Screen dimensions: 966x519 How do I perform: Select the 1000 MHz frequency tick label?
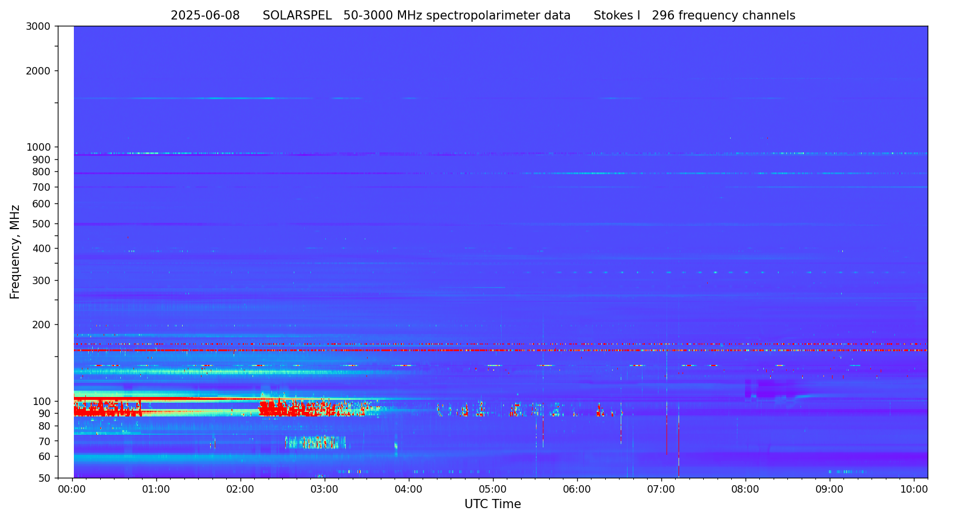[38, 147]
